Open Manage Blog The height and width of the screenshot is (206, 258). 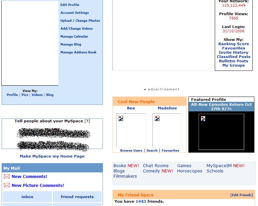point(71,44)
